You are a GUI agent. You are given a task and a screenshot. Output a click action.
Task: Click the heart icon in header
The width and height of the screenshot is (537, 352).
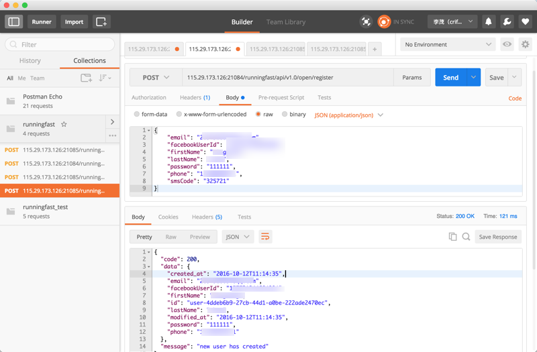pyautogui.click(x=525, y=21)
